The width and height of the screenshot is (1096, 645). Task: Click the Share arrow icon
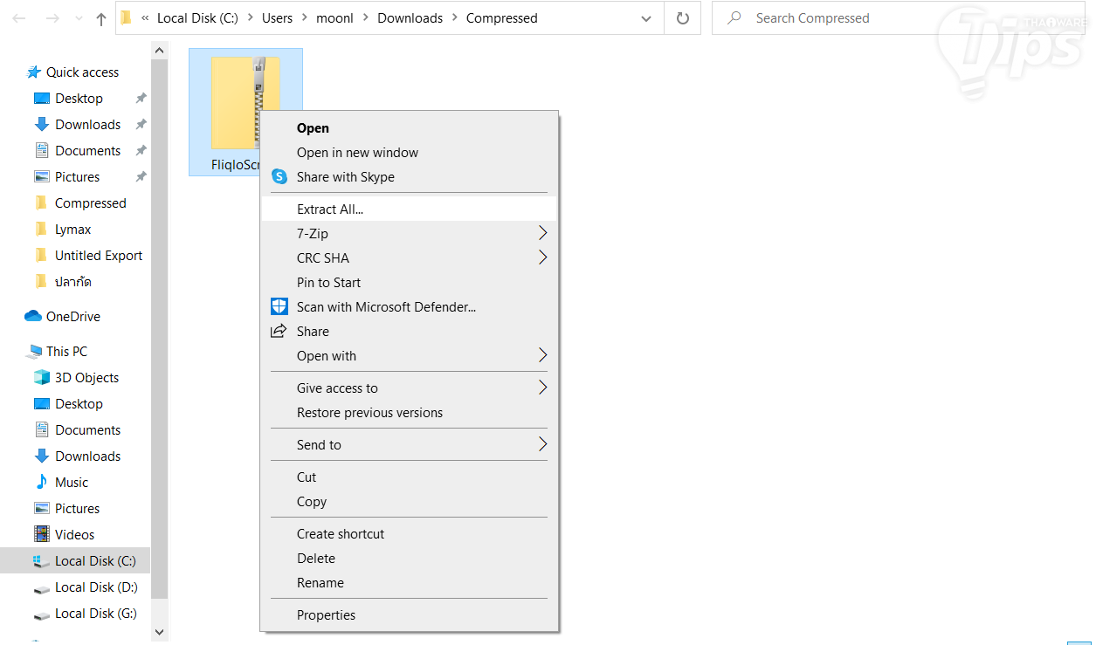(x=279, y=332)
